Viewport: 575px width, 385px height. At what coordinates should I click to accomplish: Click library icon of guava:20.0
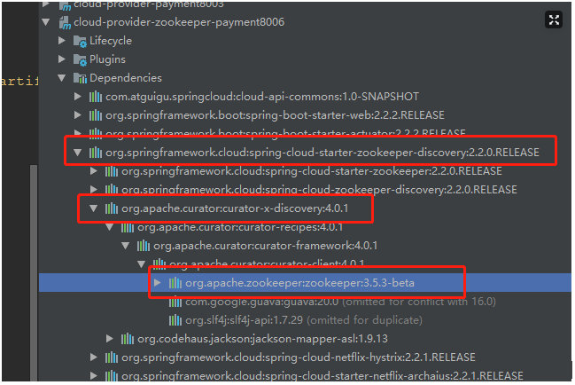pos(175,302)
